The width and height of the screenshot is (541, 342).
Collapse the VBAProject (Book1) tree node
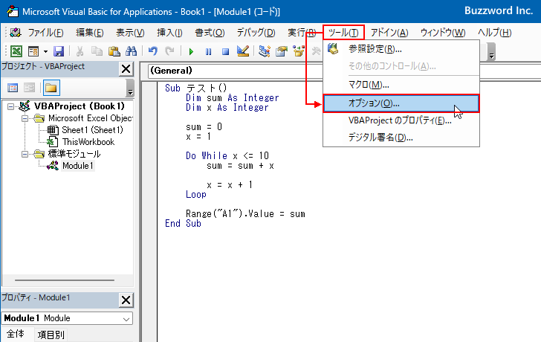[x=10, y=106]
